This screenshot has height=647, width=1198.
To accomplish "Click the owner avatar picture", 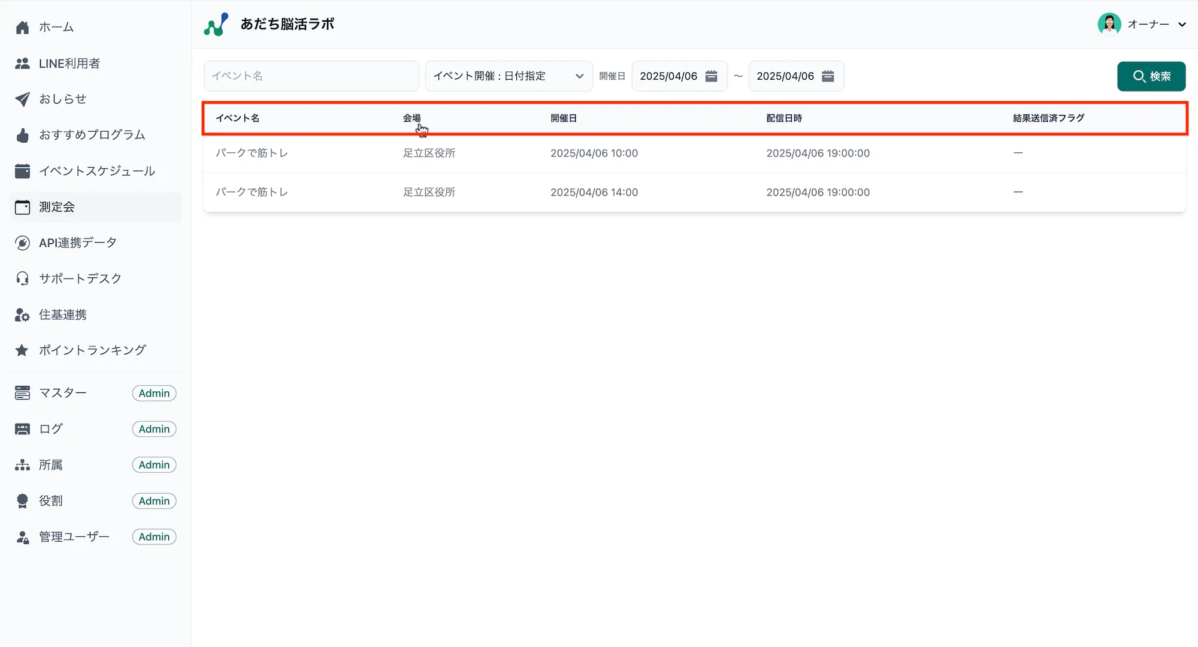I will [1109, 25].
